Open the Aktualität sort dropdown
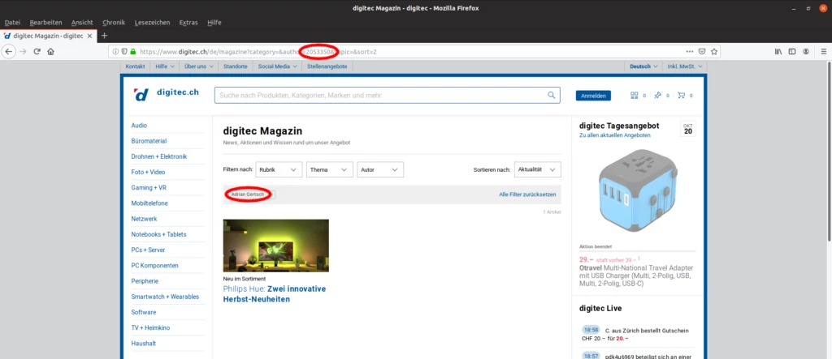 [x=538, y=169]
